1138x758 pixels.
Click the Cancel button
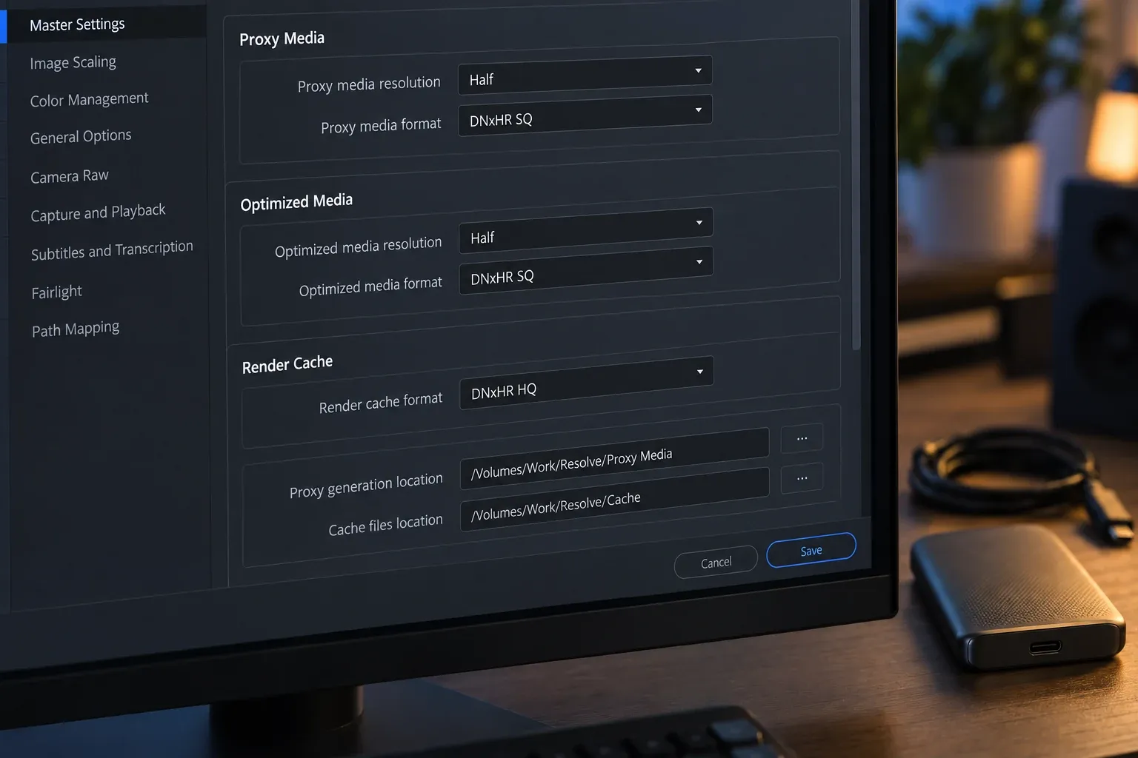[716, 563]
